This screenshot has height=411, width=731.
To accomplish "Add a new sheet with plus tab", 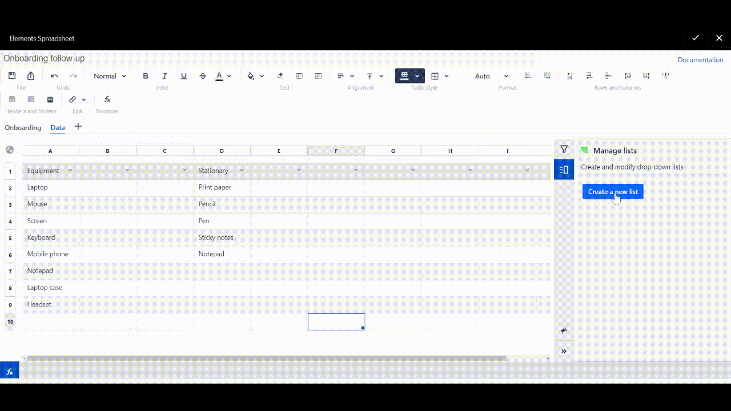I will click(x=78, y=127).
